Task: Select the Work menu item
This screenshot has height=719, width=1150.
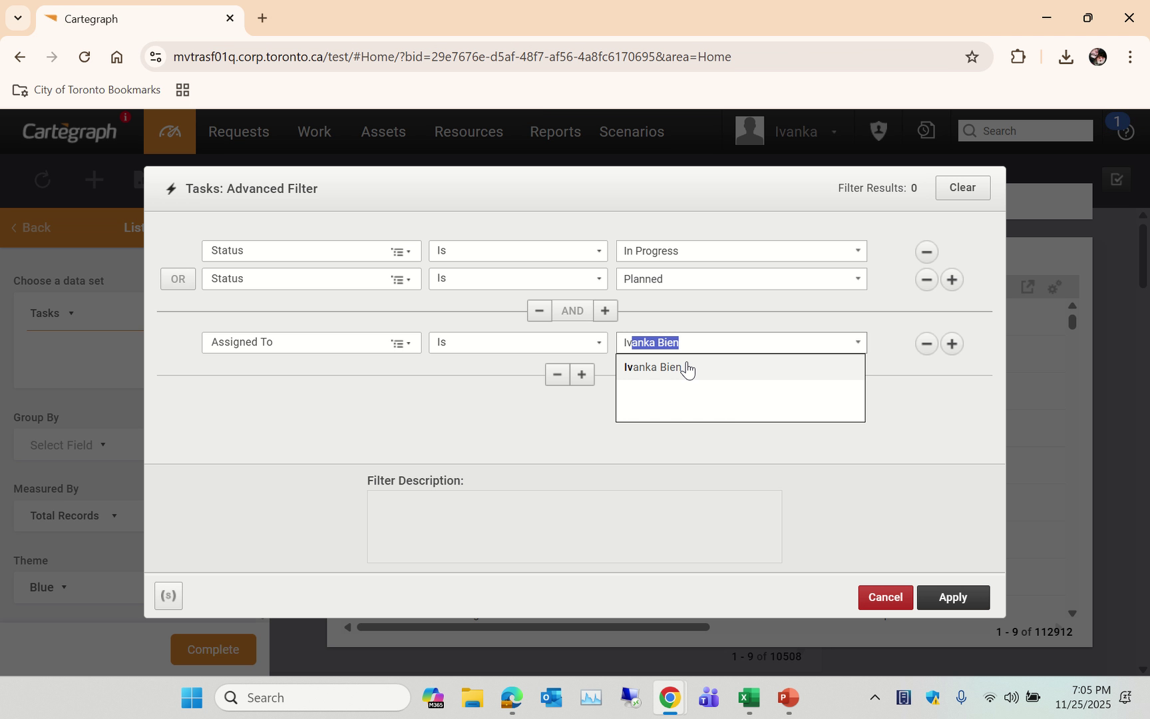Action: pos(314,131)
